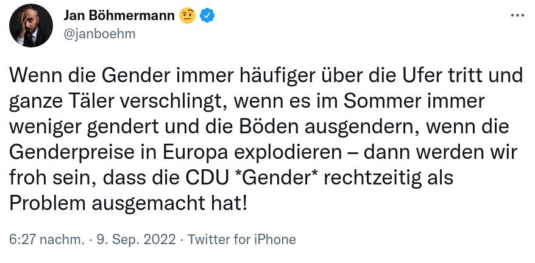Open the Jan Böhmermann display name link
This screenshot has width=535, height=263.
click(119, 15)
